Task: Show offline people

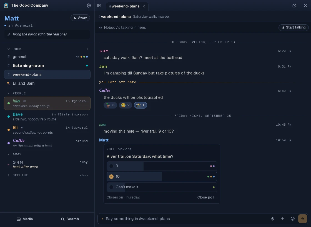Action: (x=84, y=176)
